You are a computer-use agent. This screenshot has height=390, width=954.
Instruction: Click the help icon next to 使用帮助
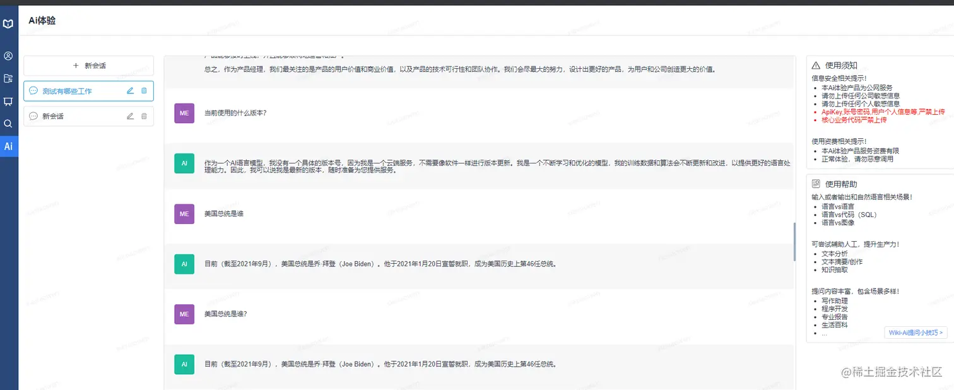pos(816,184)
